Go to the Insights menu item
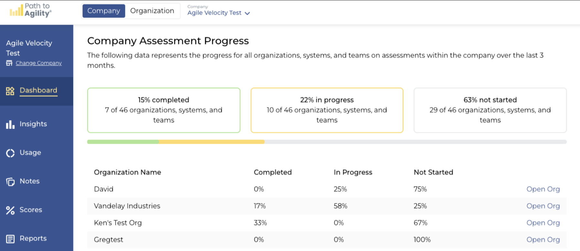This screenshot has height=251, width=580. click(x=33, y=124)
